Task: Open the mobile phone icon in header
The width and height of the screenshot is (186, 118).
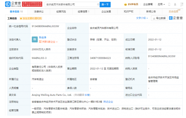Action: coord(169,5)
